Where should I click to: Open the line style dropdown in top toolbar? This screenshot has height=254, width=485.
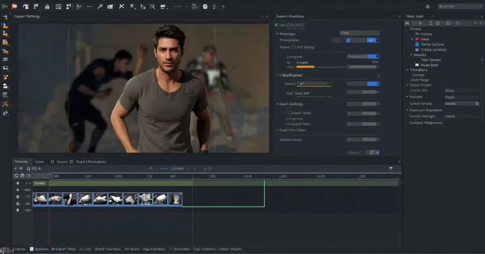(x=181, y=6)
